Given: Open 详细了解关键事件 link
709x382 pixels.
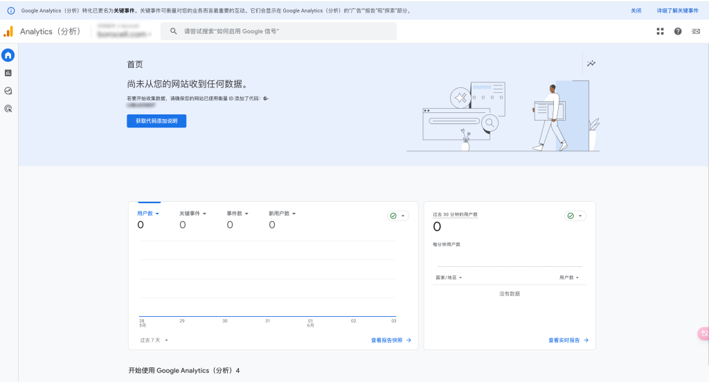Looking at the screenshot, I should 677,10.
